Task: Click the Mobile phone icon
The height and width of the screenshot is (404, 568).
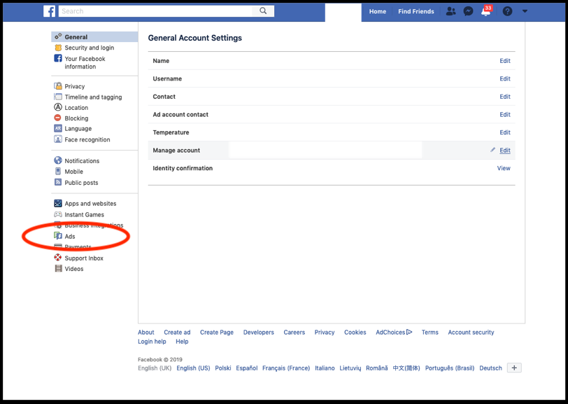Action: 58,171
